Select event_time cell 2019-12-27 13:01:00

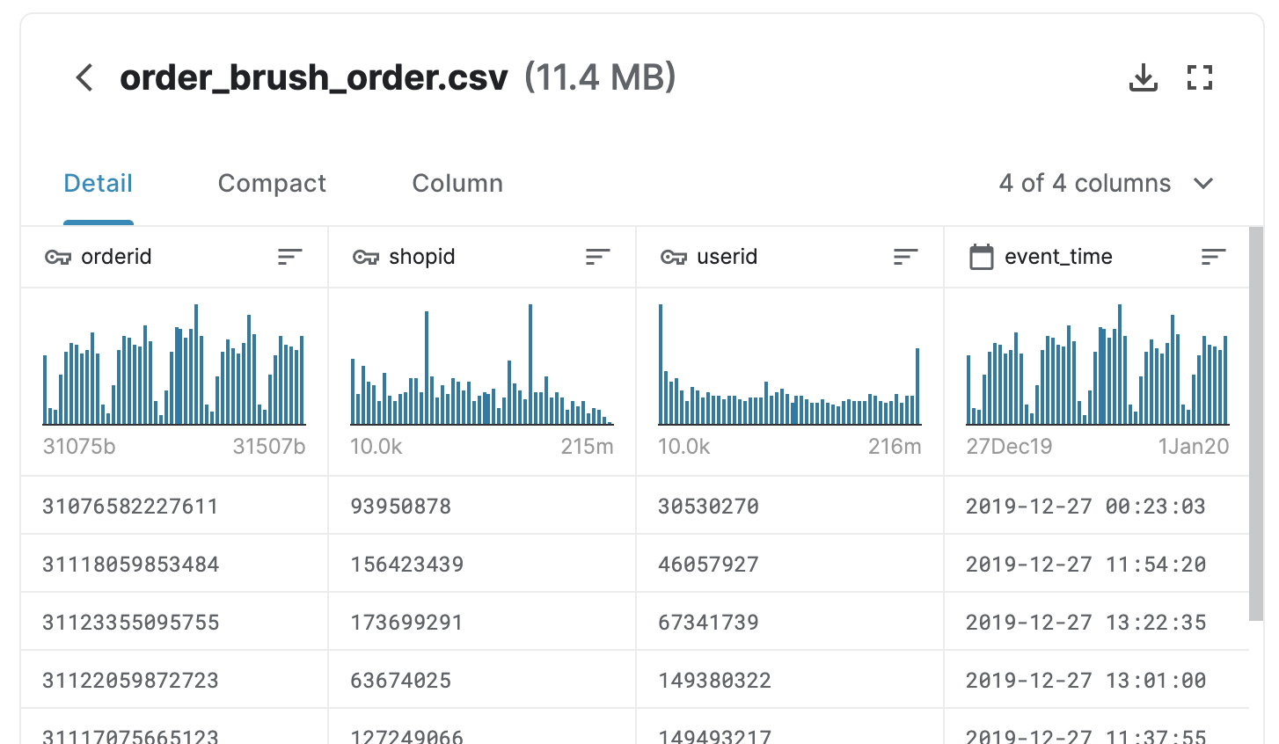click(1097, 680)
